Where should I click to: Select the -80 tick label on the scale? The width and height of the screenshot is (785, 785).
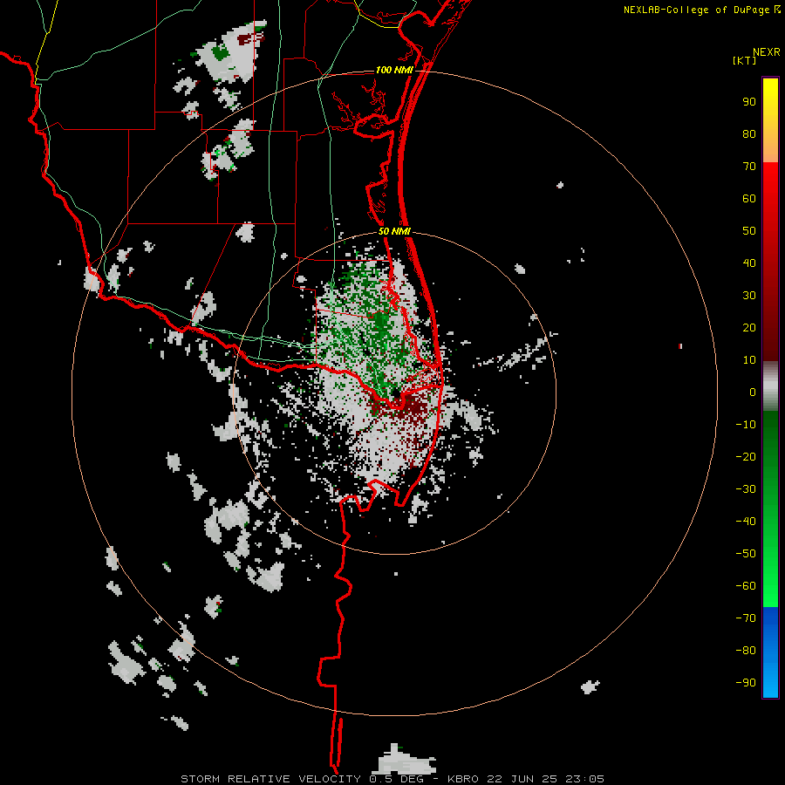[746, 651]
